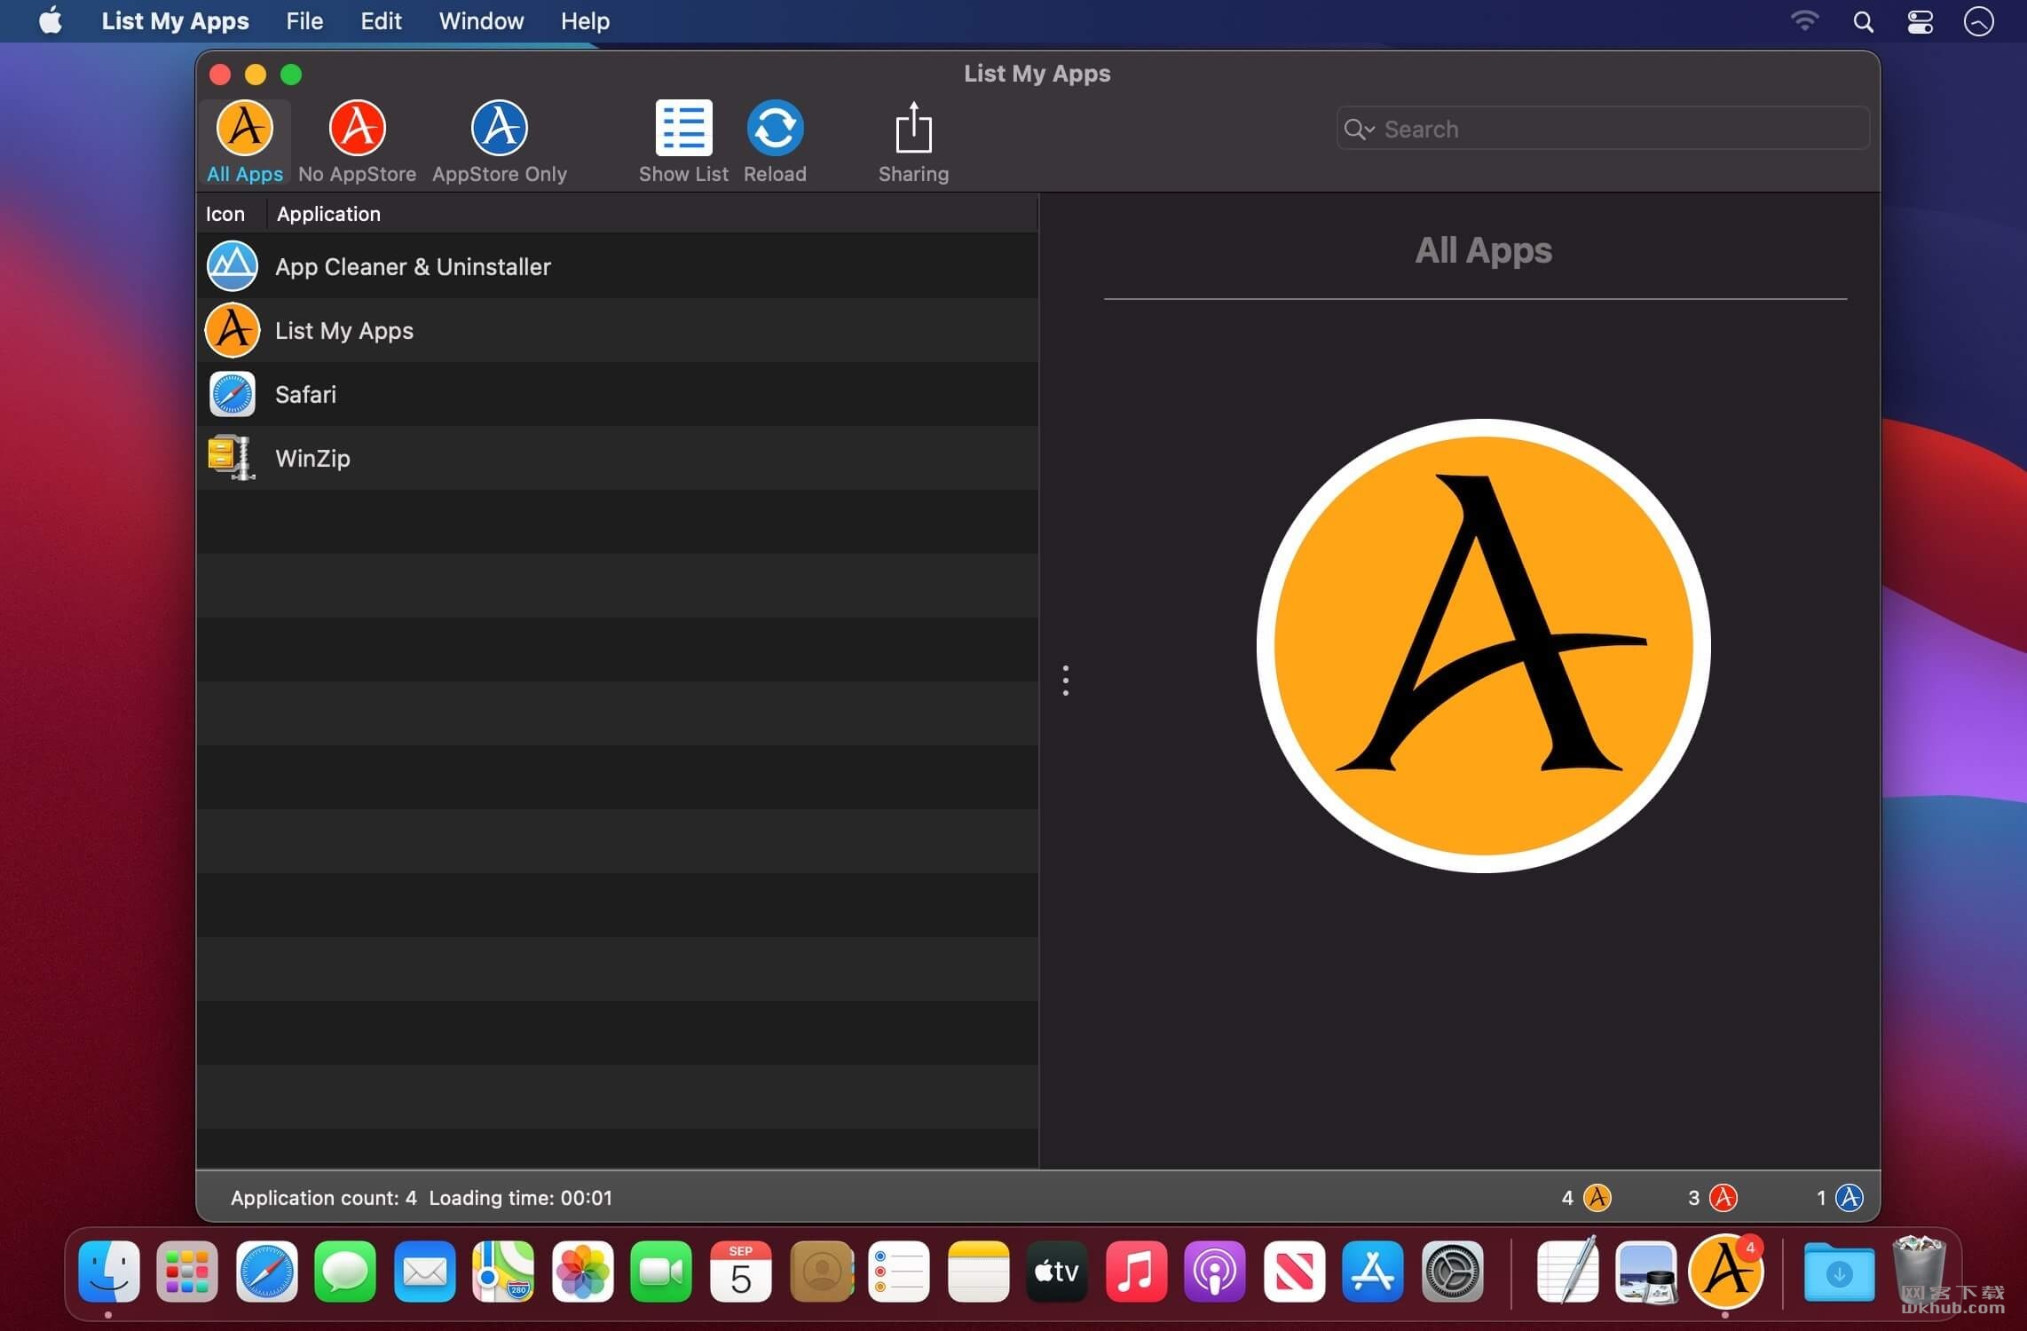Open Calendar from the Dock
2027x1331 pixels.
tap(740, 1272)
